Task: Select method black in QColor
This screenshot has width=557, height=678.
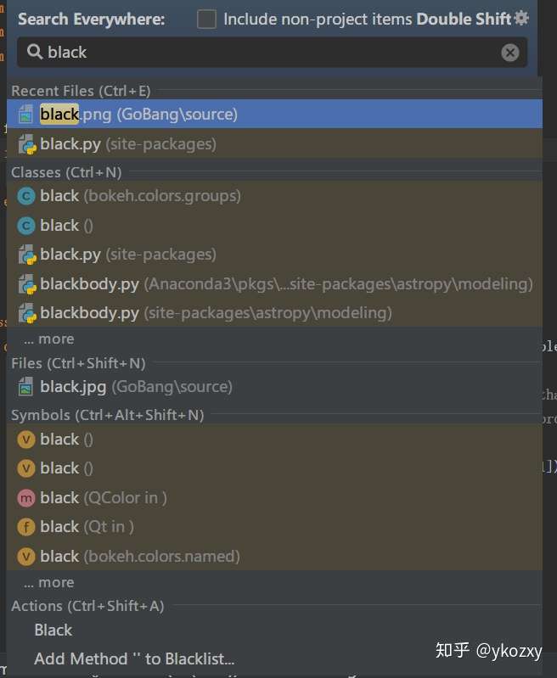Action: point(274,498)
